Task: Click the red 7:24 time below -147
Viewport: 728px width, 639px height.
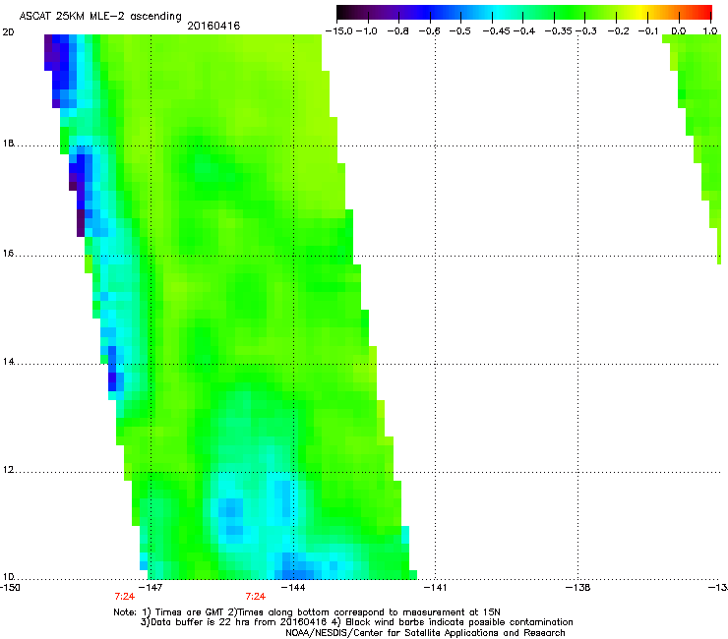Action: (124, 597)
